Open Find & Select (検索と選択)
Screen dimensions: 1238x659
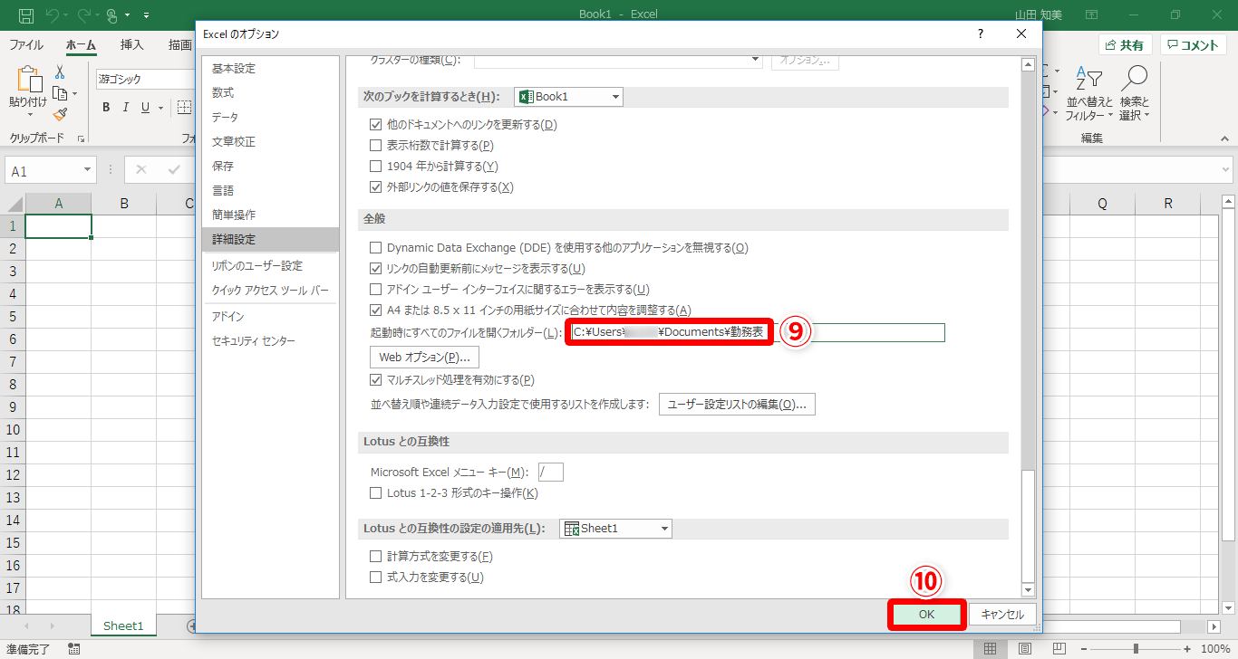pos(1134,93)
